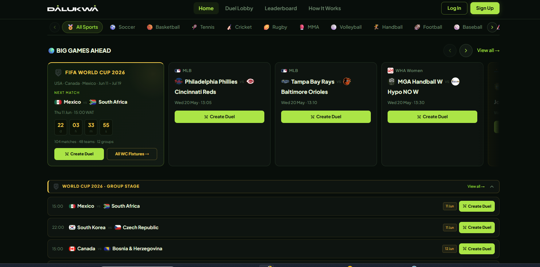Image resolution: width=540 pixels, height=267 pixels.
Task: Create Duel for MGA Handball W match
Action: click(x=432, y=117)
